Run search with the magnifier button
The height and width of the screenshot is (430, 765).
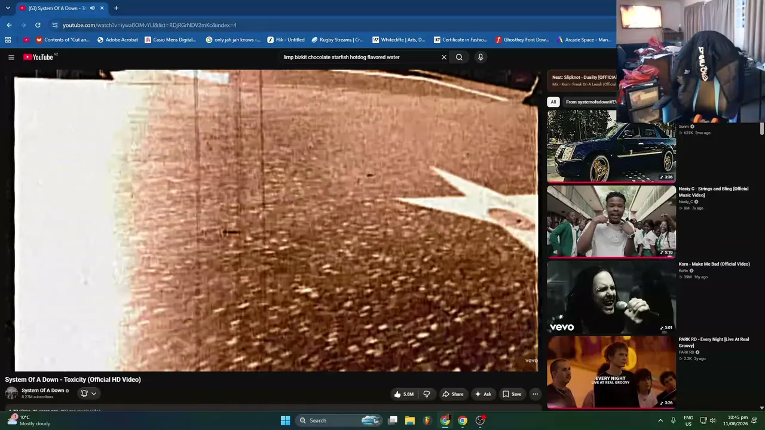459,57
